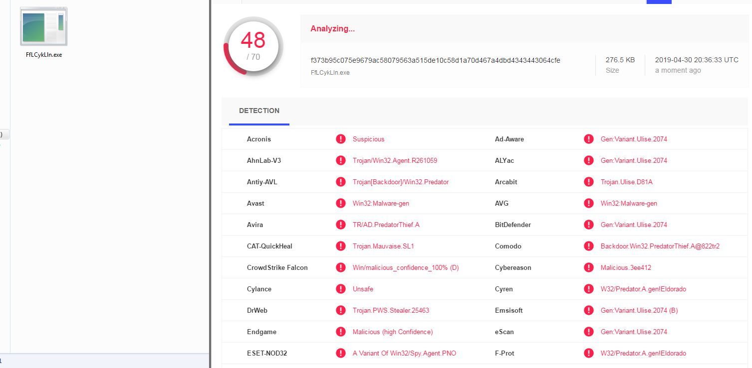The image size is (752, 368).
Task: Click the red alert icon for Cylance
Action: pos(341,289)
